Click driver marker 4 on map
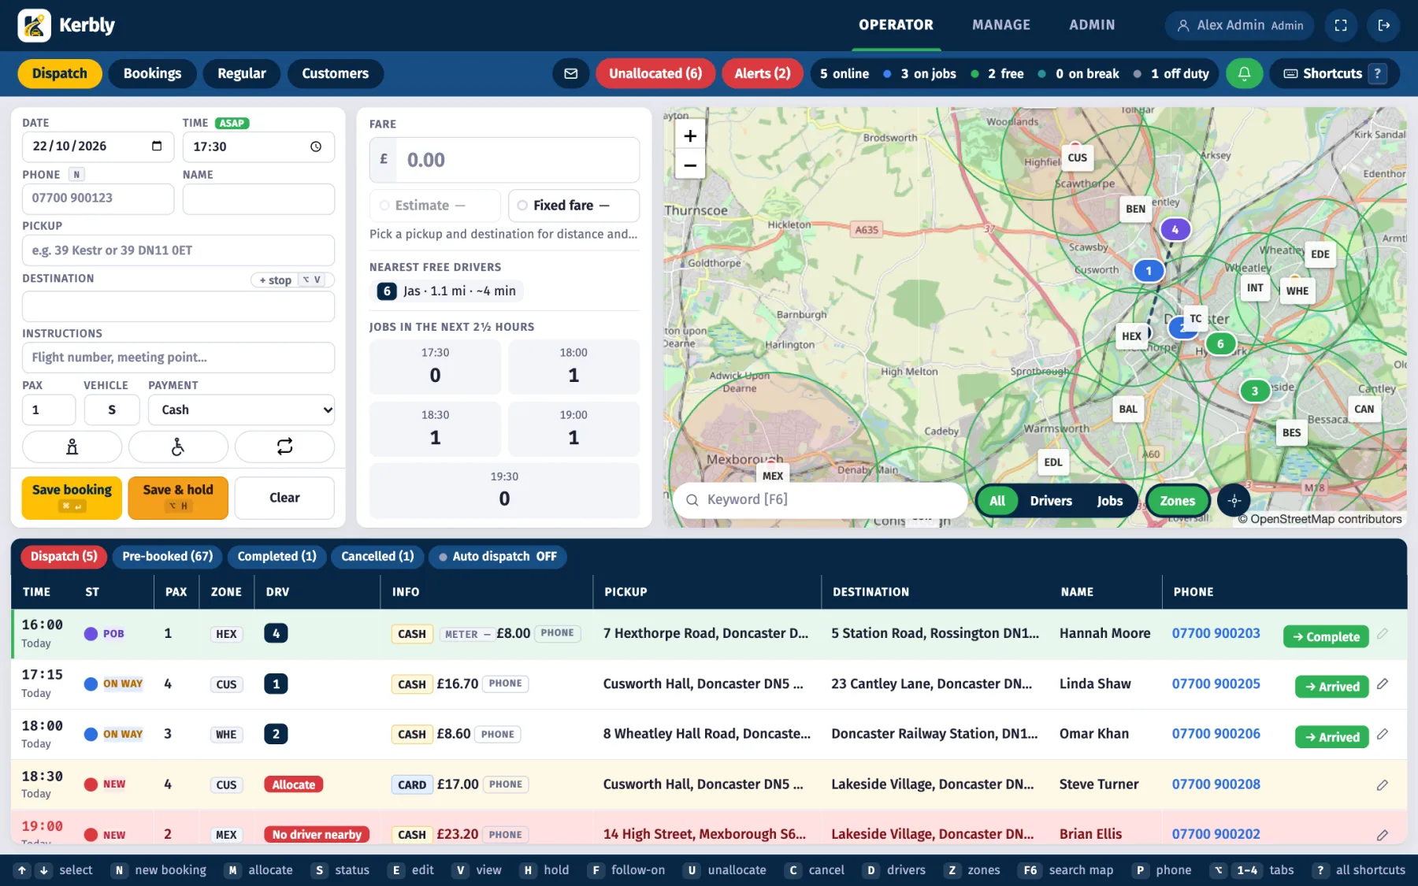The height and width of the screenshot is (886, 1418). pos(1175,230)
